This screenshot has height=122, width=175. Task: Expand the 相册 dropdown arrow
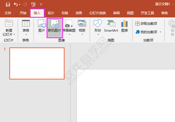click(83, 35)
